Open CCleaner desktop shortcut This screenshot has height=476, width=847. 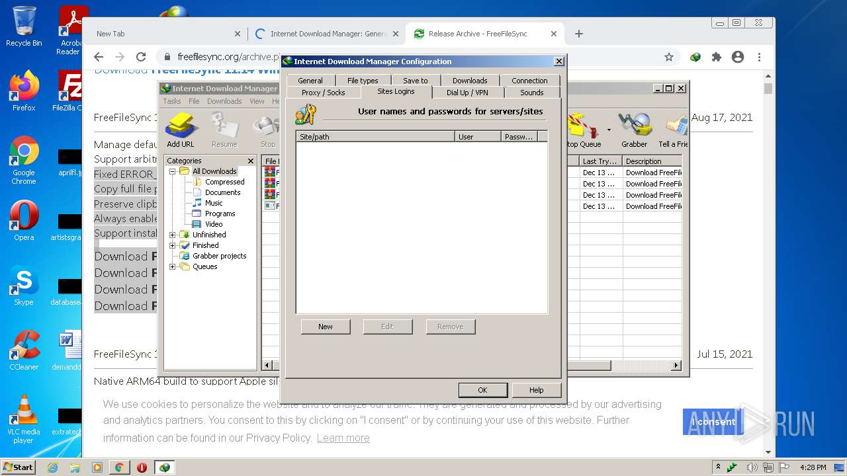pyautogui.click(x=24, y=350)
